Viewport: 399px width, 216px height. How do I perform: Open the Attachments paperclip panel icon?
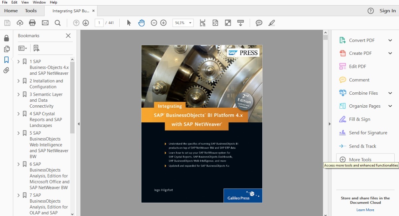6,70
